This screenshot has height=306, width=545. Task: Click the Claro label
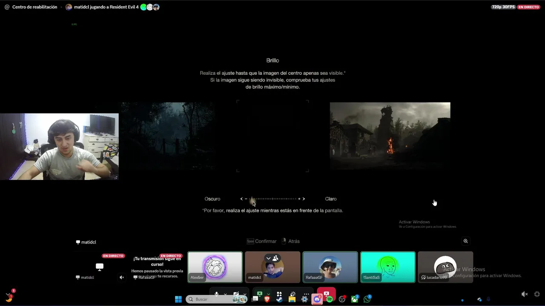click(331, 199)
